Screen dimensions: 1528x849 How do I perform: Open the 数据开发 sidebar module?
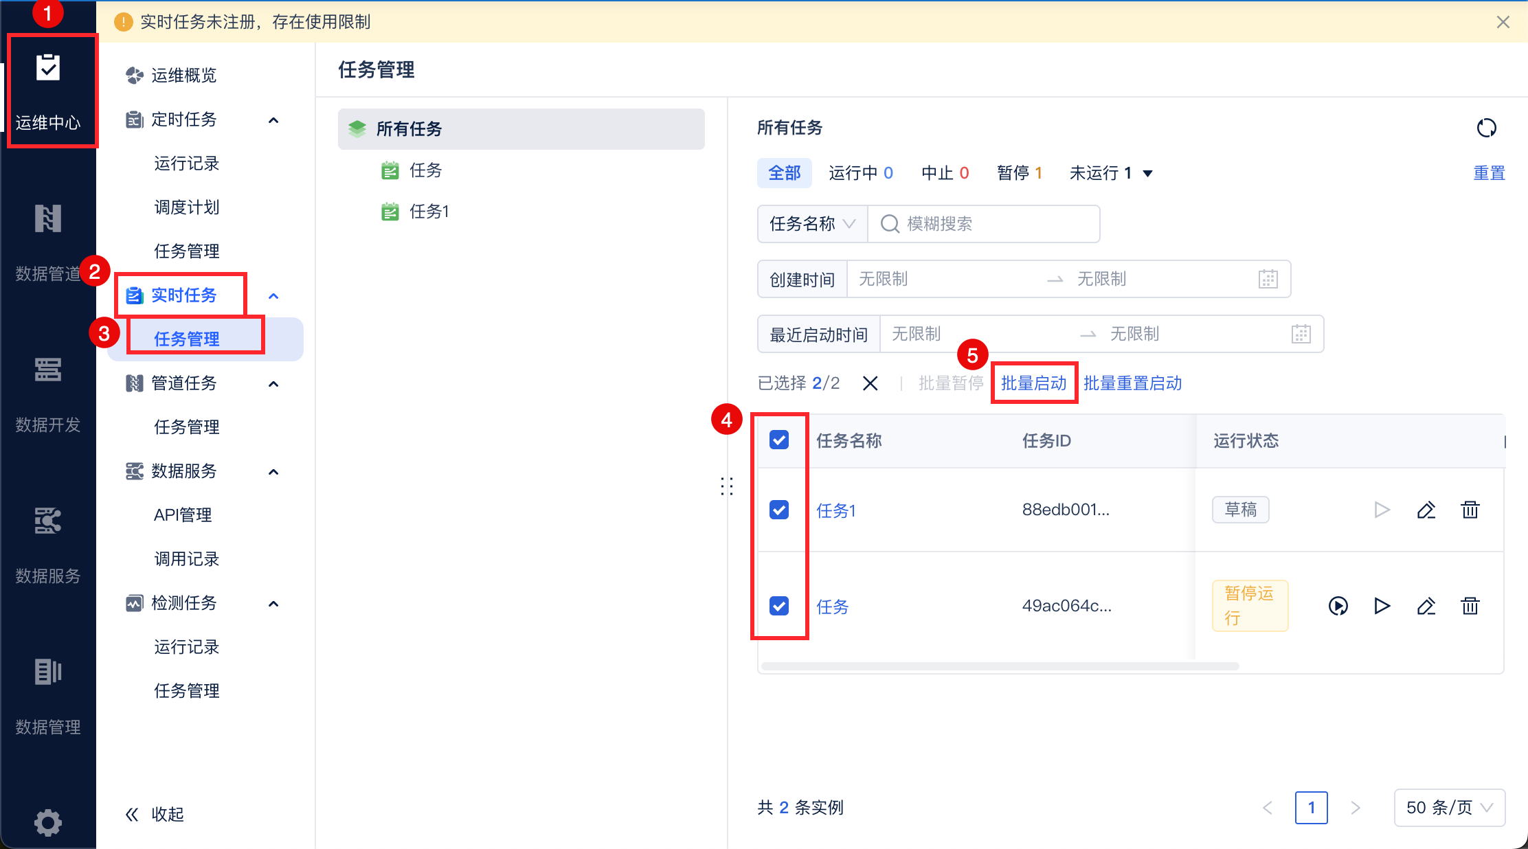[48, 395]
